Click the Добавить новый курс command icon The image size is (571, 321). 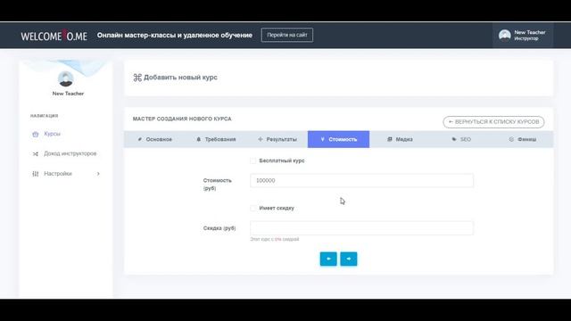(137, 78)
